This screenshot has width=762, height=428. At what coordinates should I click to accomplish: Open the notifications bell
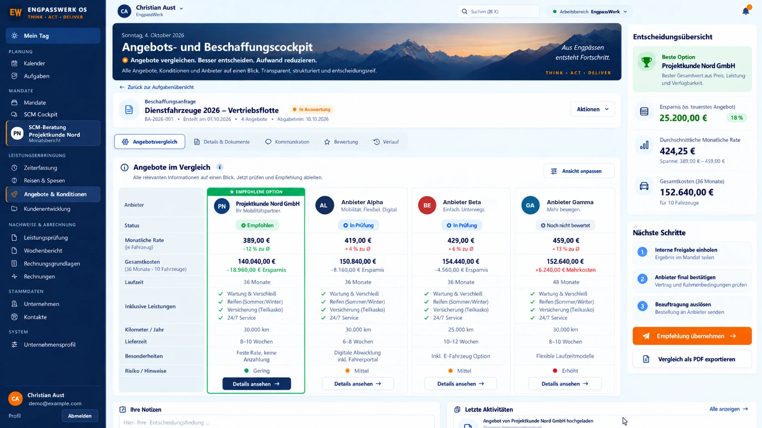point(746,11)
